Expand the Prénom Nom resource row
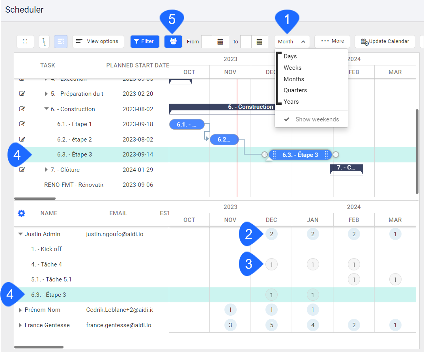 (20, 310)
